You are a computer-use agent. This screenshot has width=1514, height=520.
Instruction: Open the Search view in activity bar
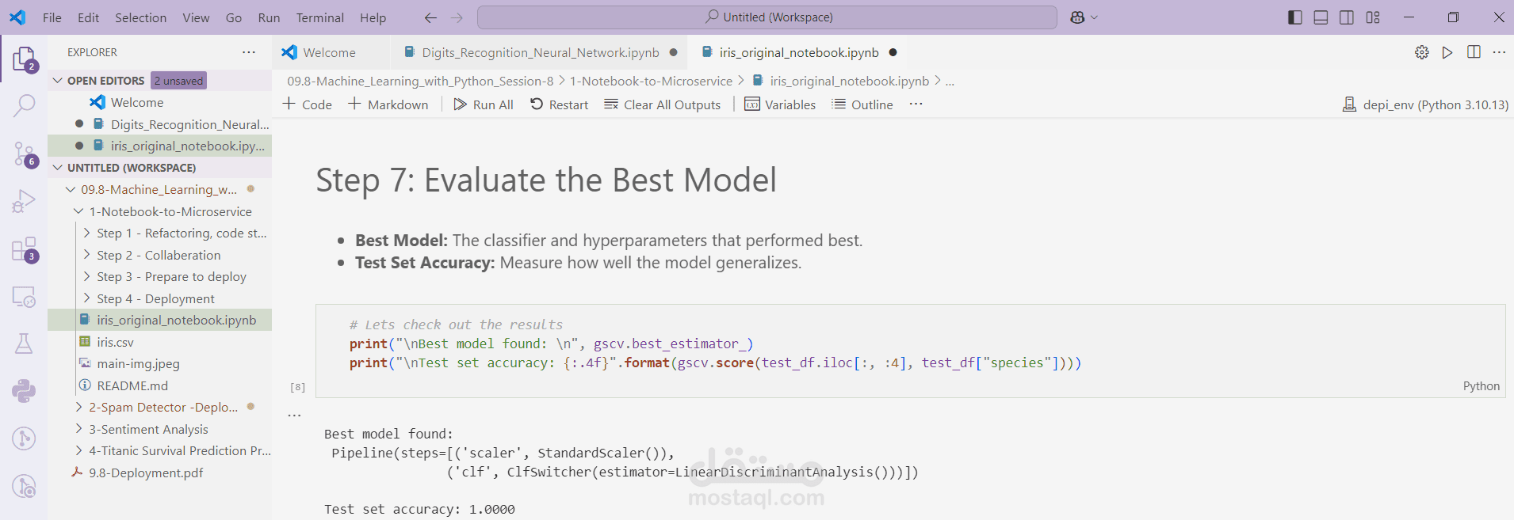[x=24, y=105]
